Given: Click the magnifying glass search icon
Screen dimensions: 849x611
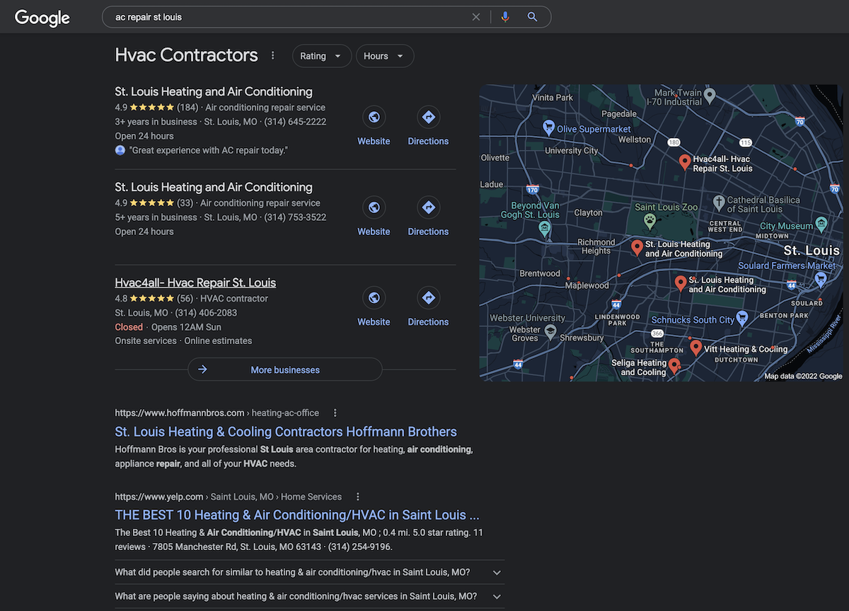Looking at the screenshot, I should pyautogui.click(x=533, y=17).
